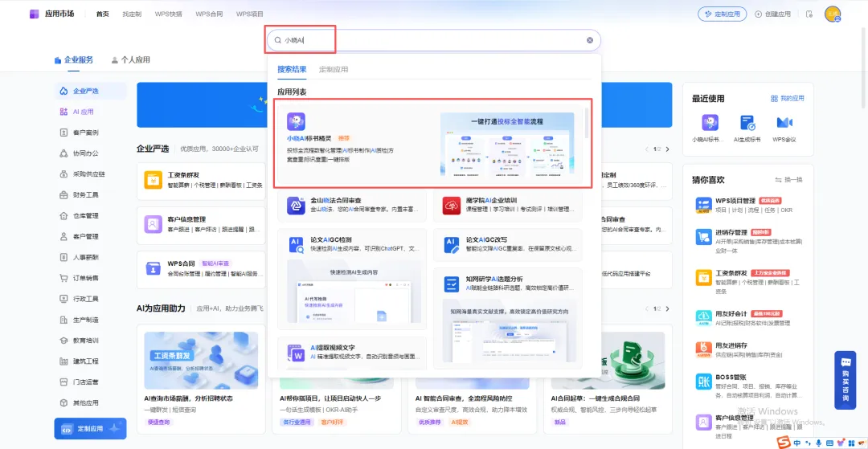Viewport: 868px width, 449px height.
Task: Click the 论文AIGC改写 app icon
Action: tap(452, 245)
